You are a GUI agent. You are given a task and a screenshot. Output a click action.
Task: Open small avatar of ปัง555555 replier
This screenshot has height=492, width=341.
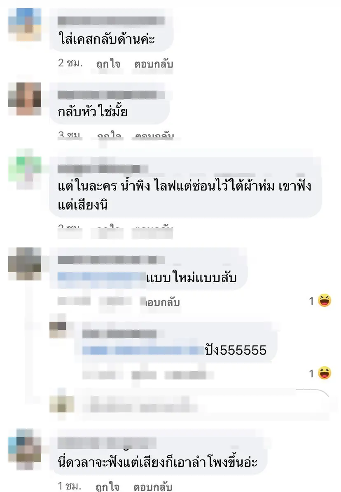click(x=58, y=330)
